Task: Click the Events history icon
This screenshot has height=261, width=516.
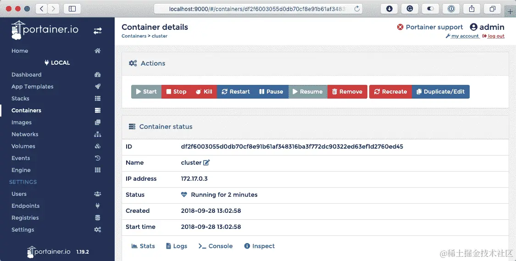Action: pyautogui.click(x=97, y=158)
